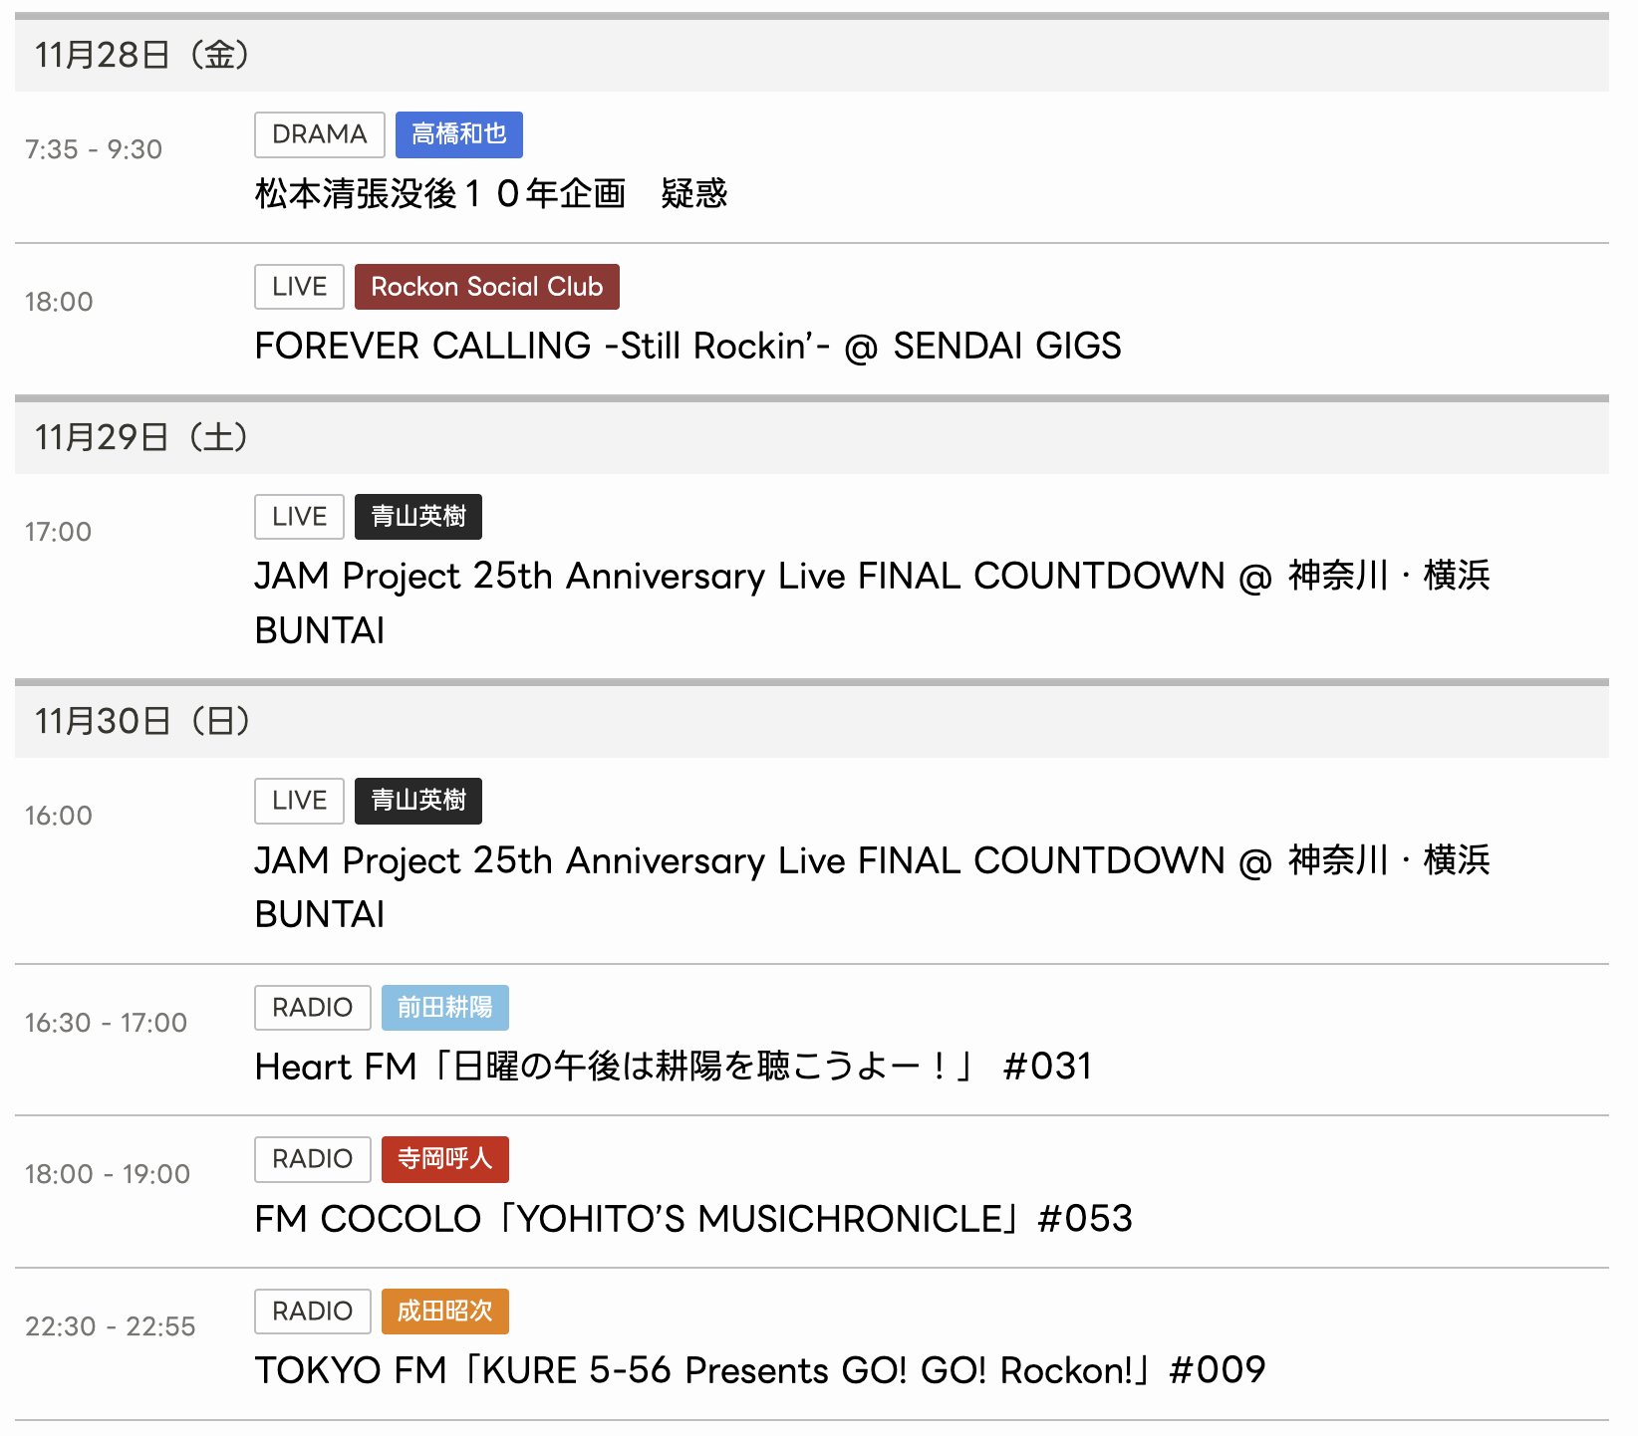Open the 松本清張没後10年企画 疑惑 event
1638x1436 pixels.
pos(490,193)
